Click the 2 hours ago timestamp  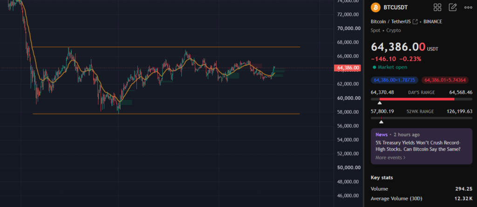pos(406,135)
